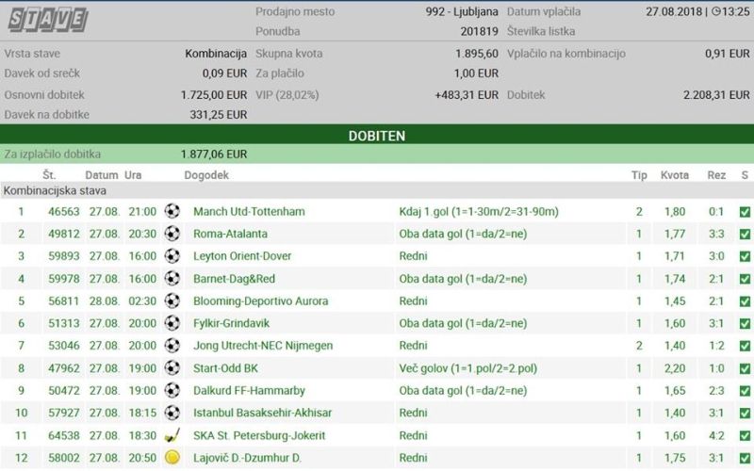Click the hockey stick icon for SKA St. Petersburg-Jokerit

172,435
